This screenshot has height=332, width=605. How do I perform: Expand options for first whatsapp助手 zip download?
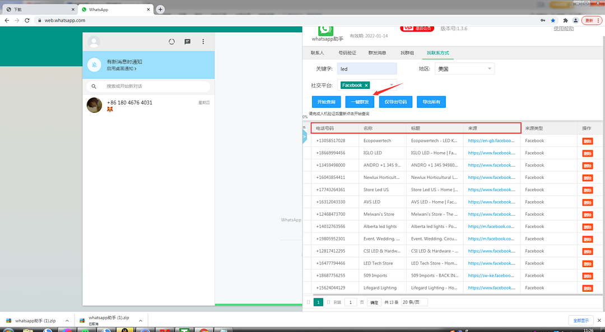67,320
